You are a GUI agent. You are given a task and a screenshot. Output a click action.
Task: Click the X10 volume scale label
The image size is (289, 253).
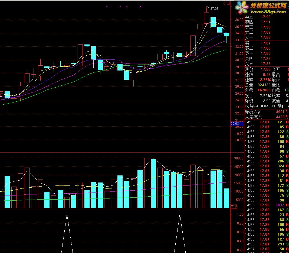pyautogui.click(x=234, y=206)
